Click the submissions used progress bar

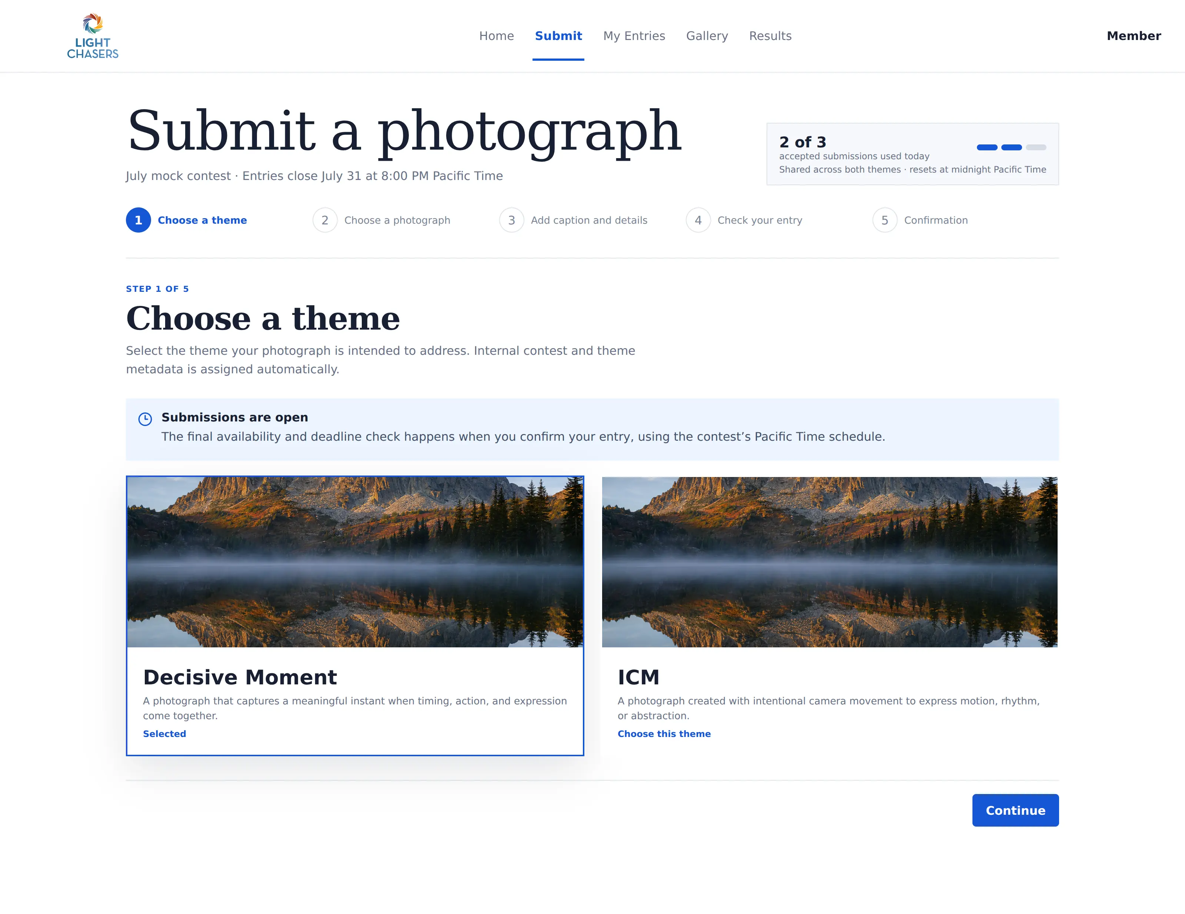(x=1011, y=147)
